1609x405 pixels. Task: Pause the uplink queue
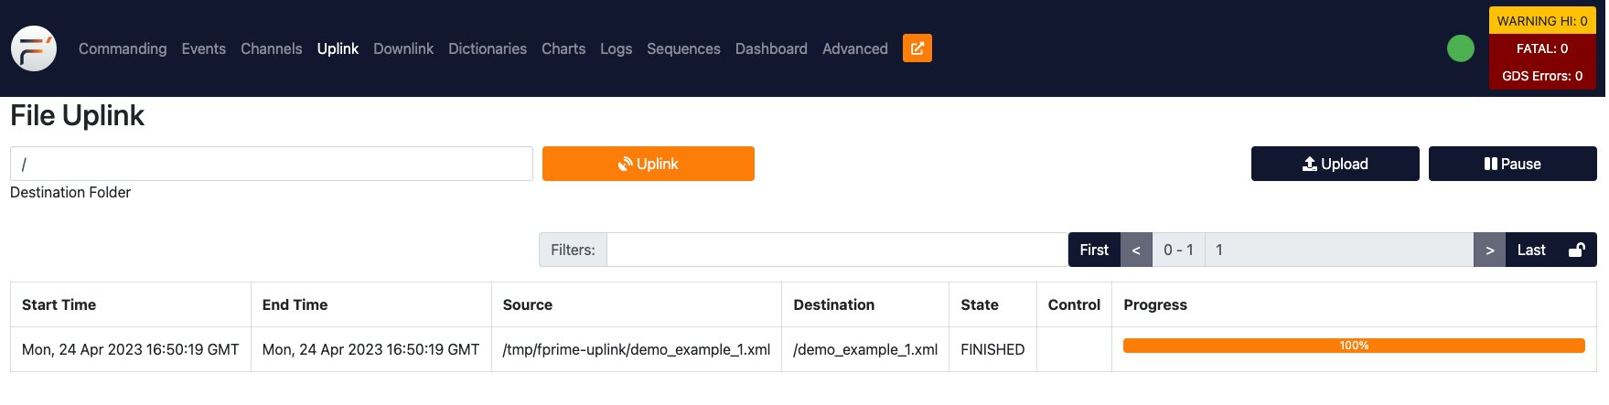point(1512,164)
